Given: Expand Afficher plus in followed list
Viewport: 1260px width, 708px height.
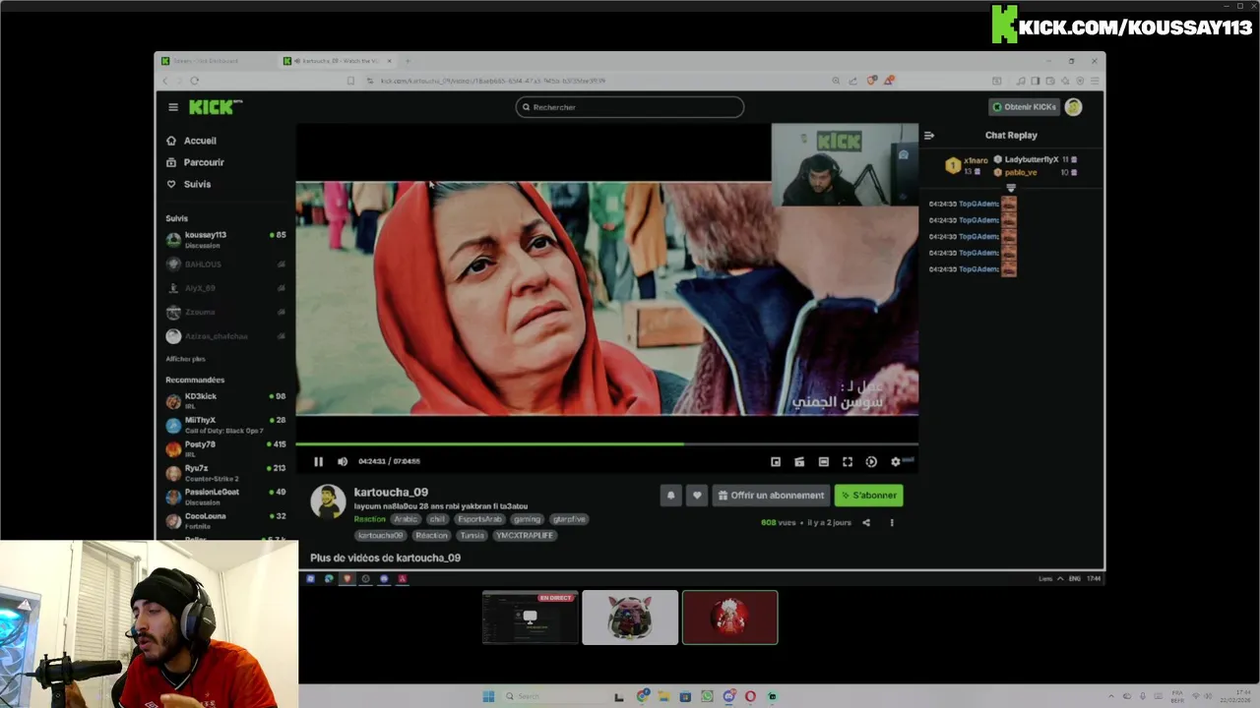Looking at the screenshot, I should [x=185, y=359].
